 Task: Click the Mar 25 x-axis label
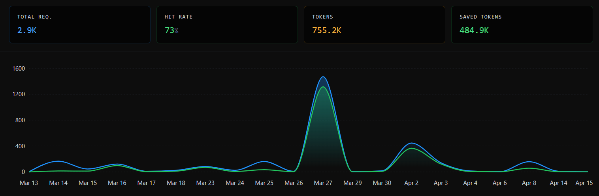click(x=264, y=183)
